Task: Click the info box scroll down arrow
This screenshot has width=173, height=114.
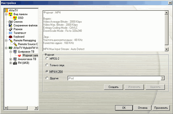Action: click(166, 49)
